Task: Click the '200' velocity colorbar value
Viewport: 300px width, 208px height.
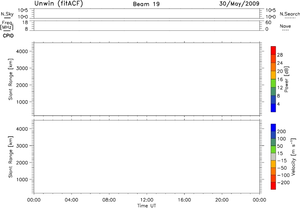Action: coord(282,131)
